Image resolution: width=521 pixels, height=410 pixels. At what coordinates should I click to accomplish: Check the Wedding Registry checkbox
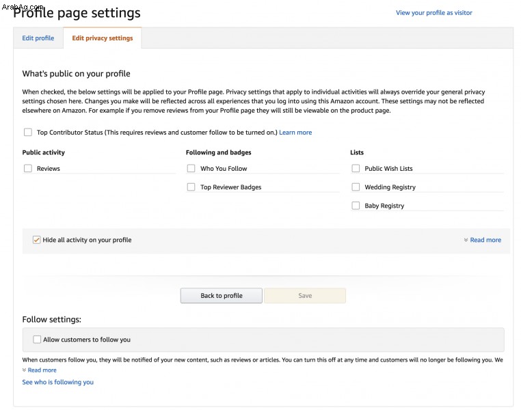356,187
